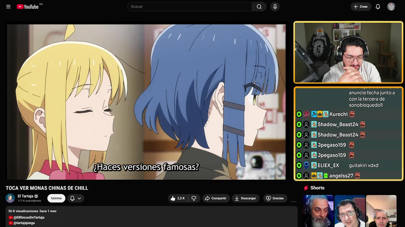
Task: Click the 'hace 1 mes' upload date
Action: [x=48, y=211]
